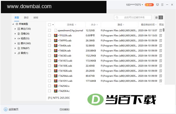Expand the 其它(720) category
The image size is (176, 114).
click(15, 29)
